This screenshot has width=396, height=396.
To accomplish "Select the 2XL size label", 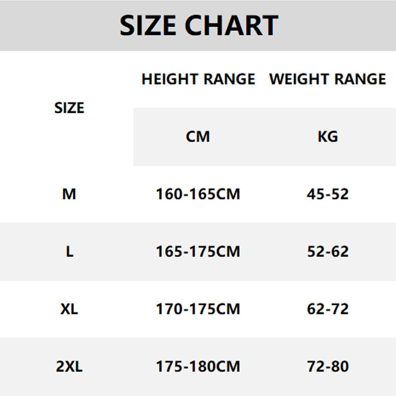I will click(x=69, y=367).
